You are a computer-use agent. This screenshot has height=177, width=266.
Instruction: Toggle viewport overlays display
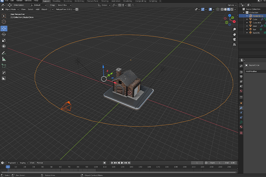(210, 9)
